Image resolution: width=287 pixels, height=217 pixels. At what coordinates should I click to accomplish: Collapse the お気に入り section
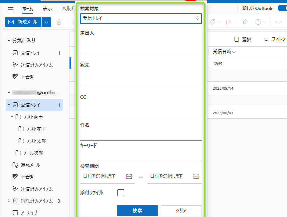click(x=9, y=40)
